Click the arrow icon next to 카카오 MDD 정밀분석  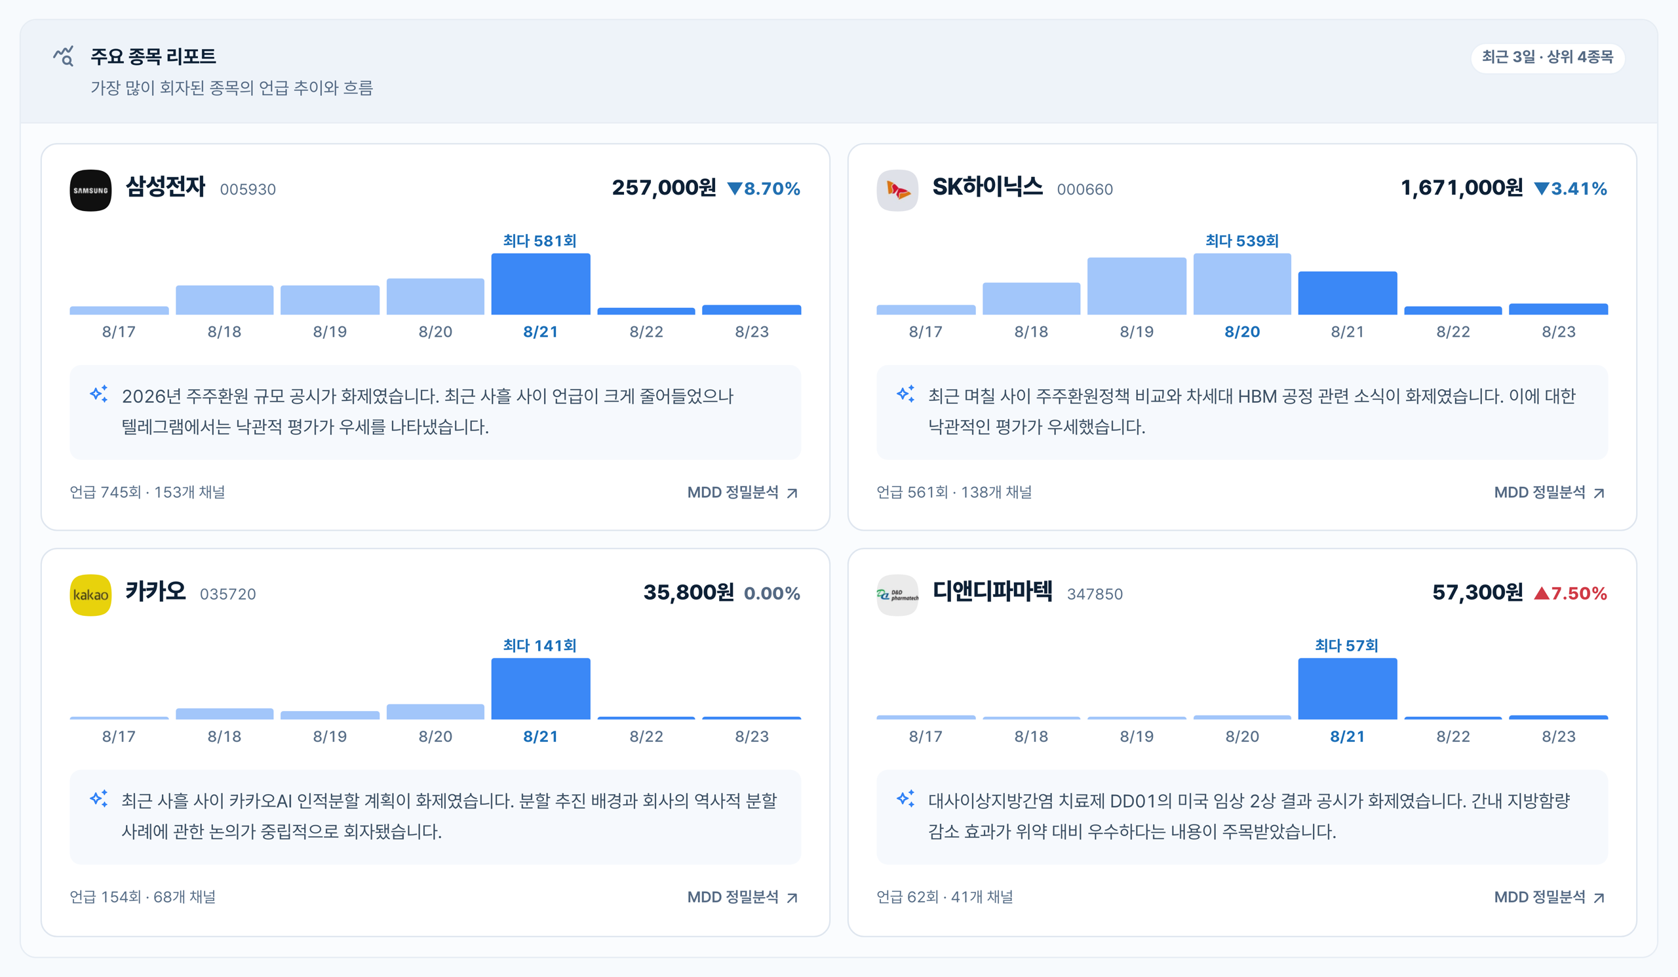click(792, 898)
